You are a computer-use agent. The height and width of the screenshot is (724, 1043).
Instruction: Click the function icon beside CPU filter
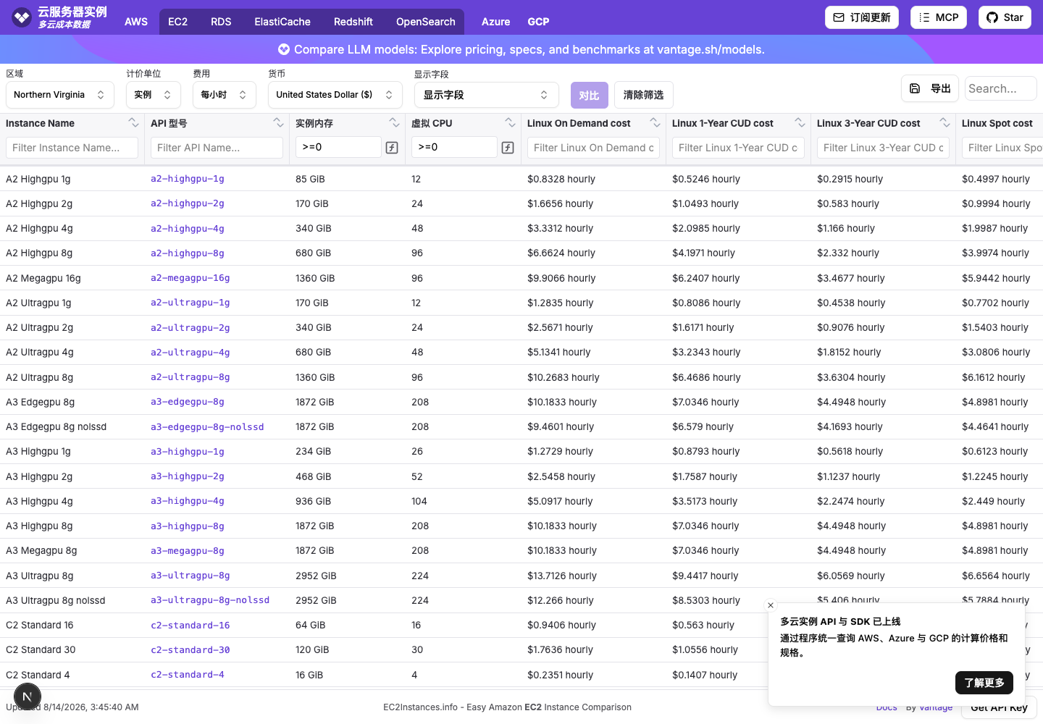pyautogui.click(x=508, y=148)
